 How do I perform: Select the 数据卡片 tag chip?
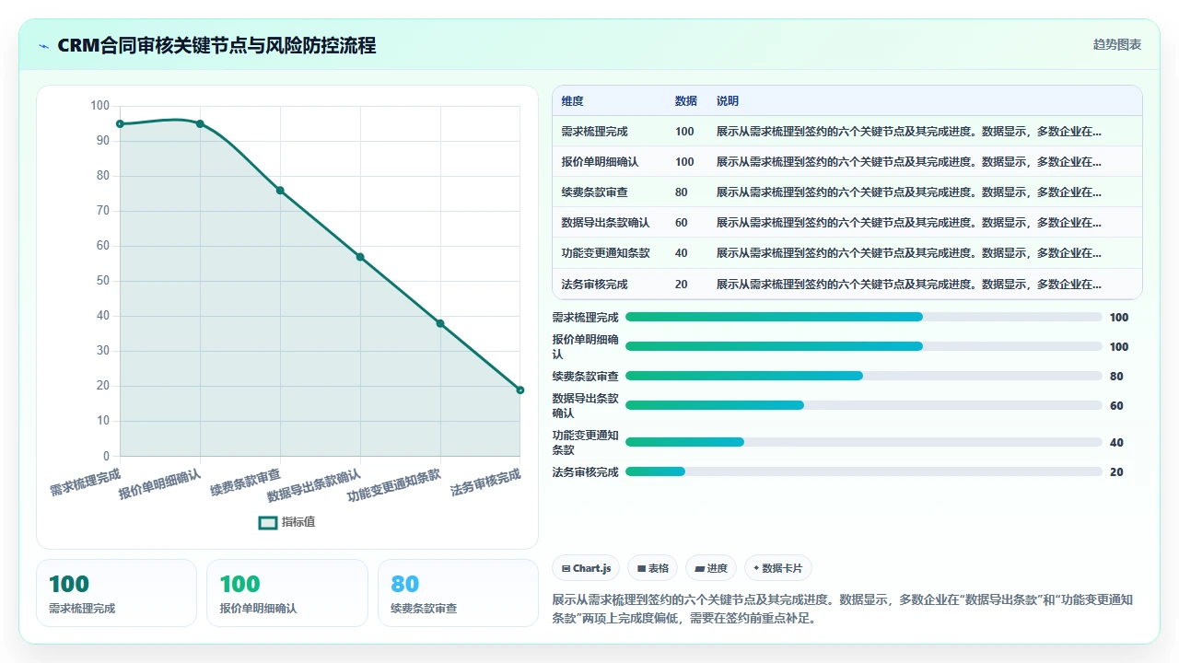[778, 568]
